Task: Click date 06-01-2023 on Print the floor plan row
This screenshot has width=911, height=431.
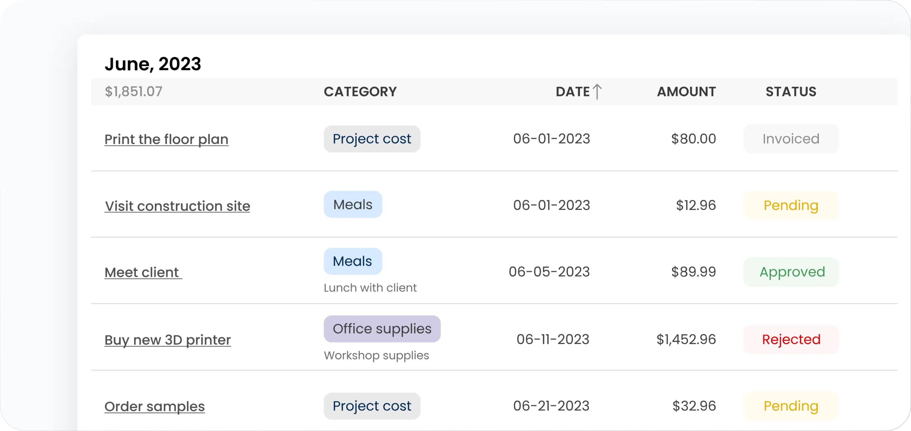Action: [x=552, y=139]
